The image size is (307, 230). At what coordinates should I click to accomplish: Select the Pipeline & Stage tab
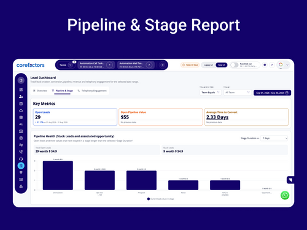coord(62,91)
